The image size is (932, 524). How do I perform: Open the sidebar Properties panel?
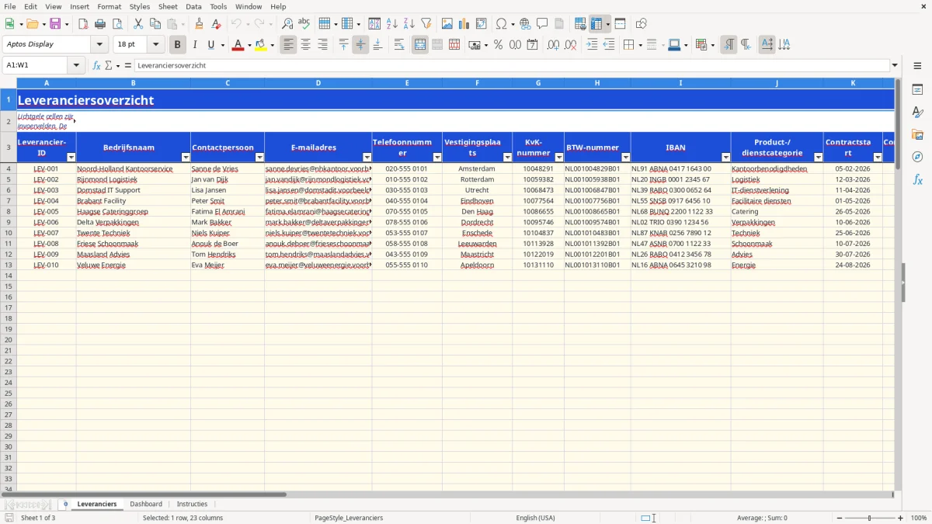[x=917, y=90]
